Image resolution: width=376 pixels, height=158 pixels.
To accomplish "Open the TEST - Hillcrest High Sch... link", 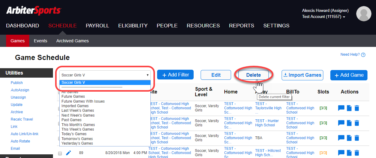I will [x=268, y=153].
